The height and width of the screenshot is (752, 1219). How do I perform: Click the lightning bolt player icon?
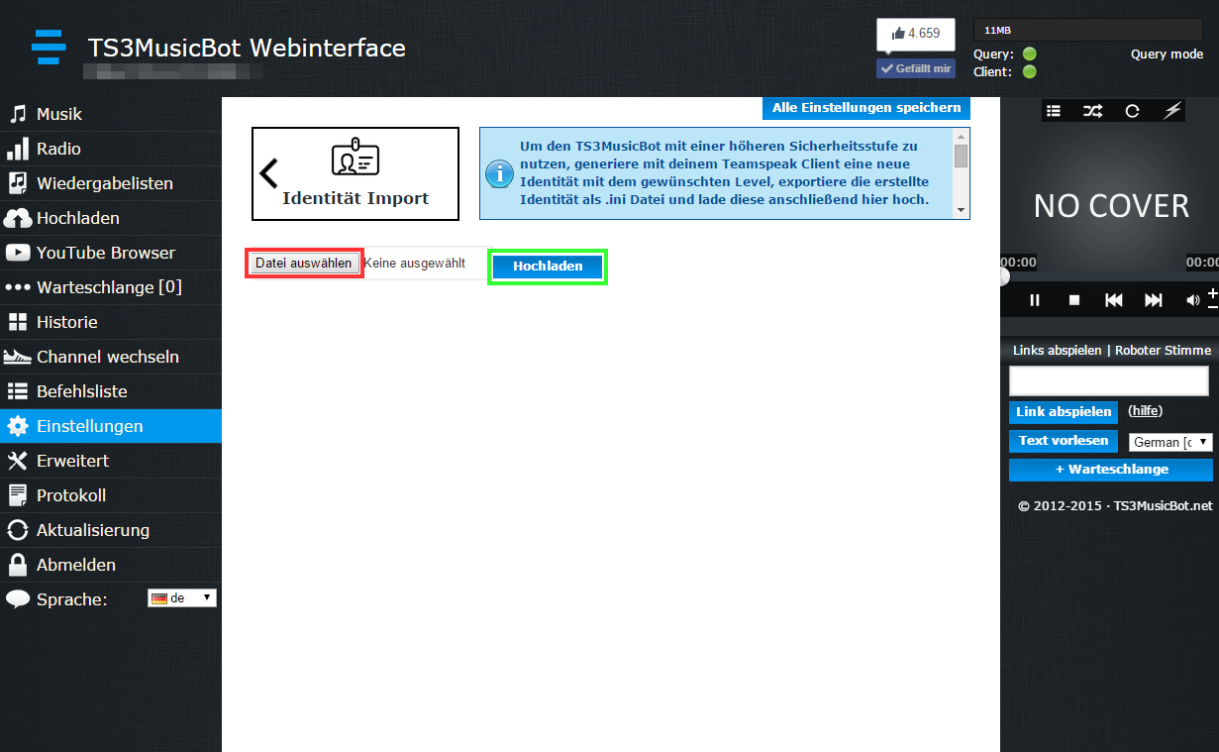click(x=1172, y=111)
